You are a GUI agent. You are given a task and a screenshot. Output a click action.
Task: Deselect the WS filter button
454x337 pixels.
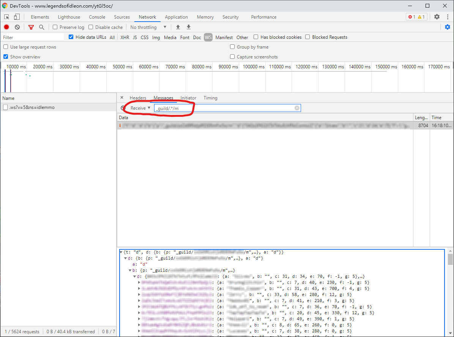click(x=208, y=37)
